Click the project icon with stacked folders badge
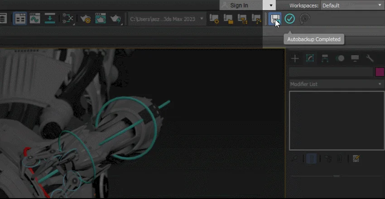385x199 pixels. (x=243, y=19)
